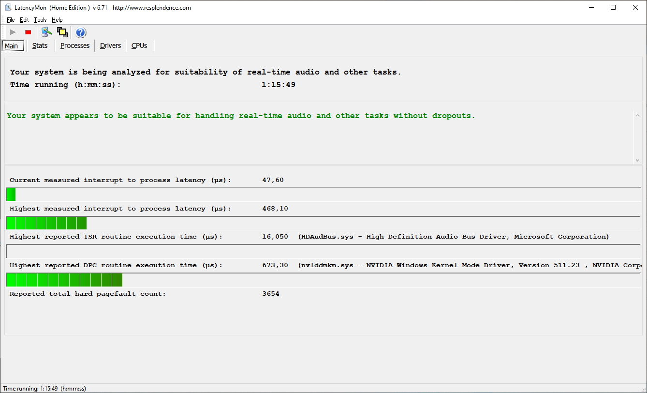Viewport: 647px width, 393px height.
Task: Click the ISR execution time value 16,050
Action: coord(275,237)
